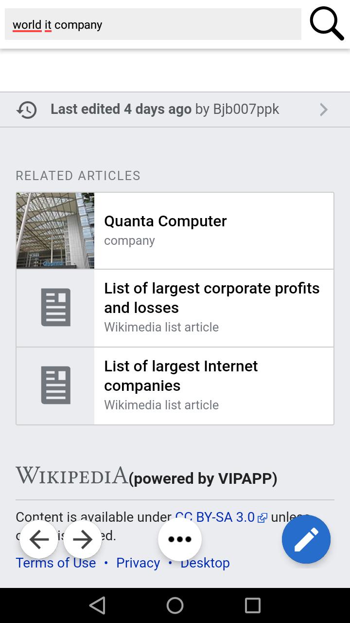Viewport: 350px width, 623px height.
Task: Open the Quanta Computer article
Action: [165, 221]
